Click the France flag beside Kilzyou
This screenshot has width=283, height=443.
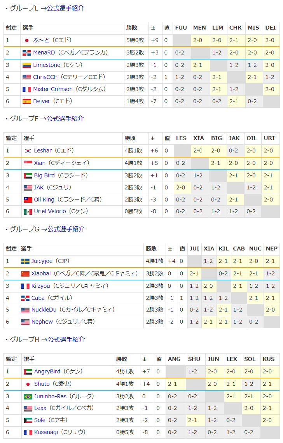coord(25,286)
